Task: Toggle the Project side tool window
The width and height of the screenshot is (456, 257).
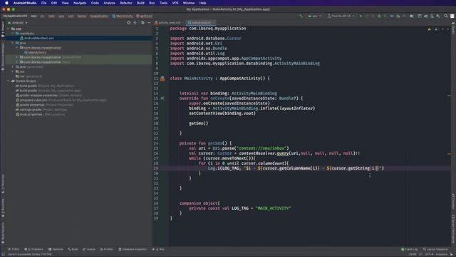Action: (3, 29)
